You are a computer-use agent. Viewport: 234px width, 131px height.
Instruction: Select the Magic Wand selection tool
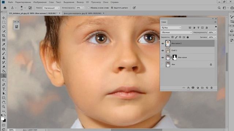click(x=4, y=31)
